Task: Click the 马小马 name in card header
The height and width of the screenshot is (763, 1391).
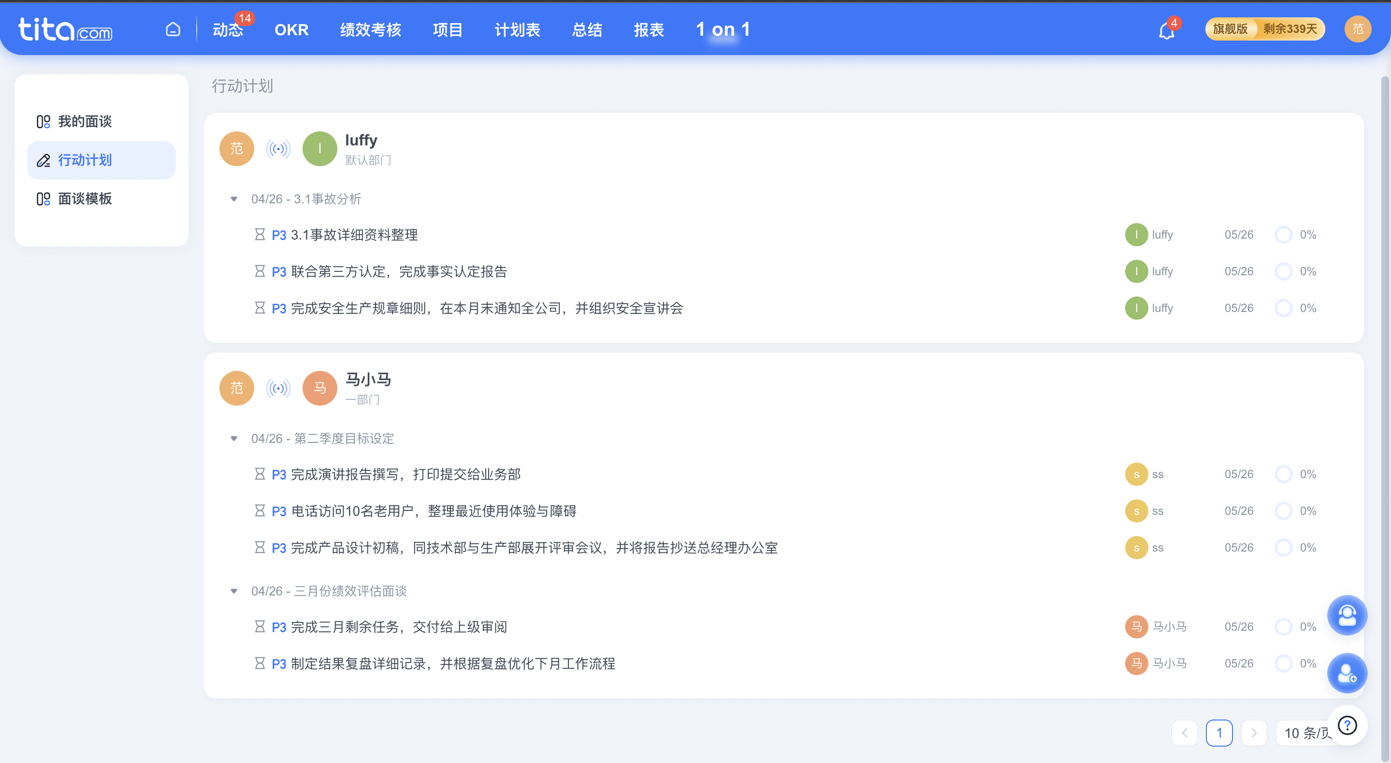Action: click(x=368, y=380)
